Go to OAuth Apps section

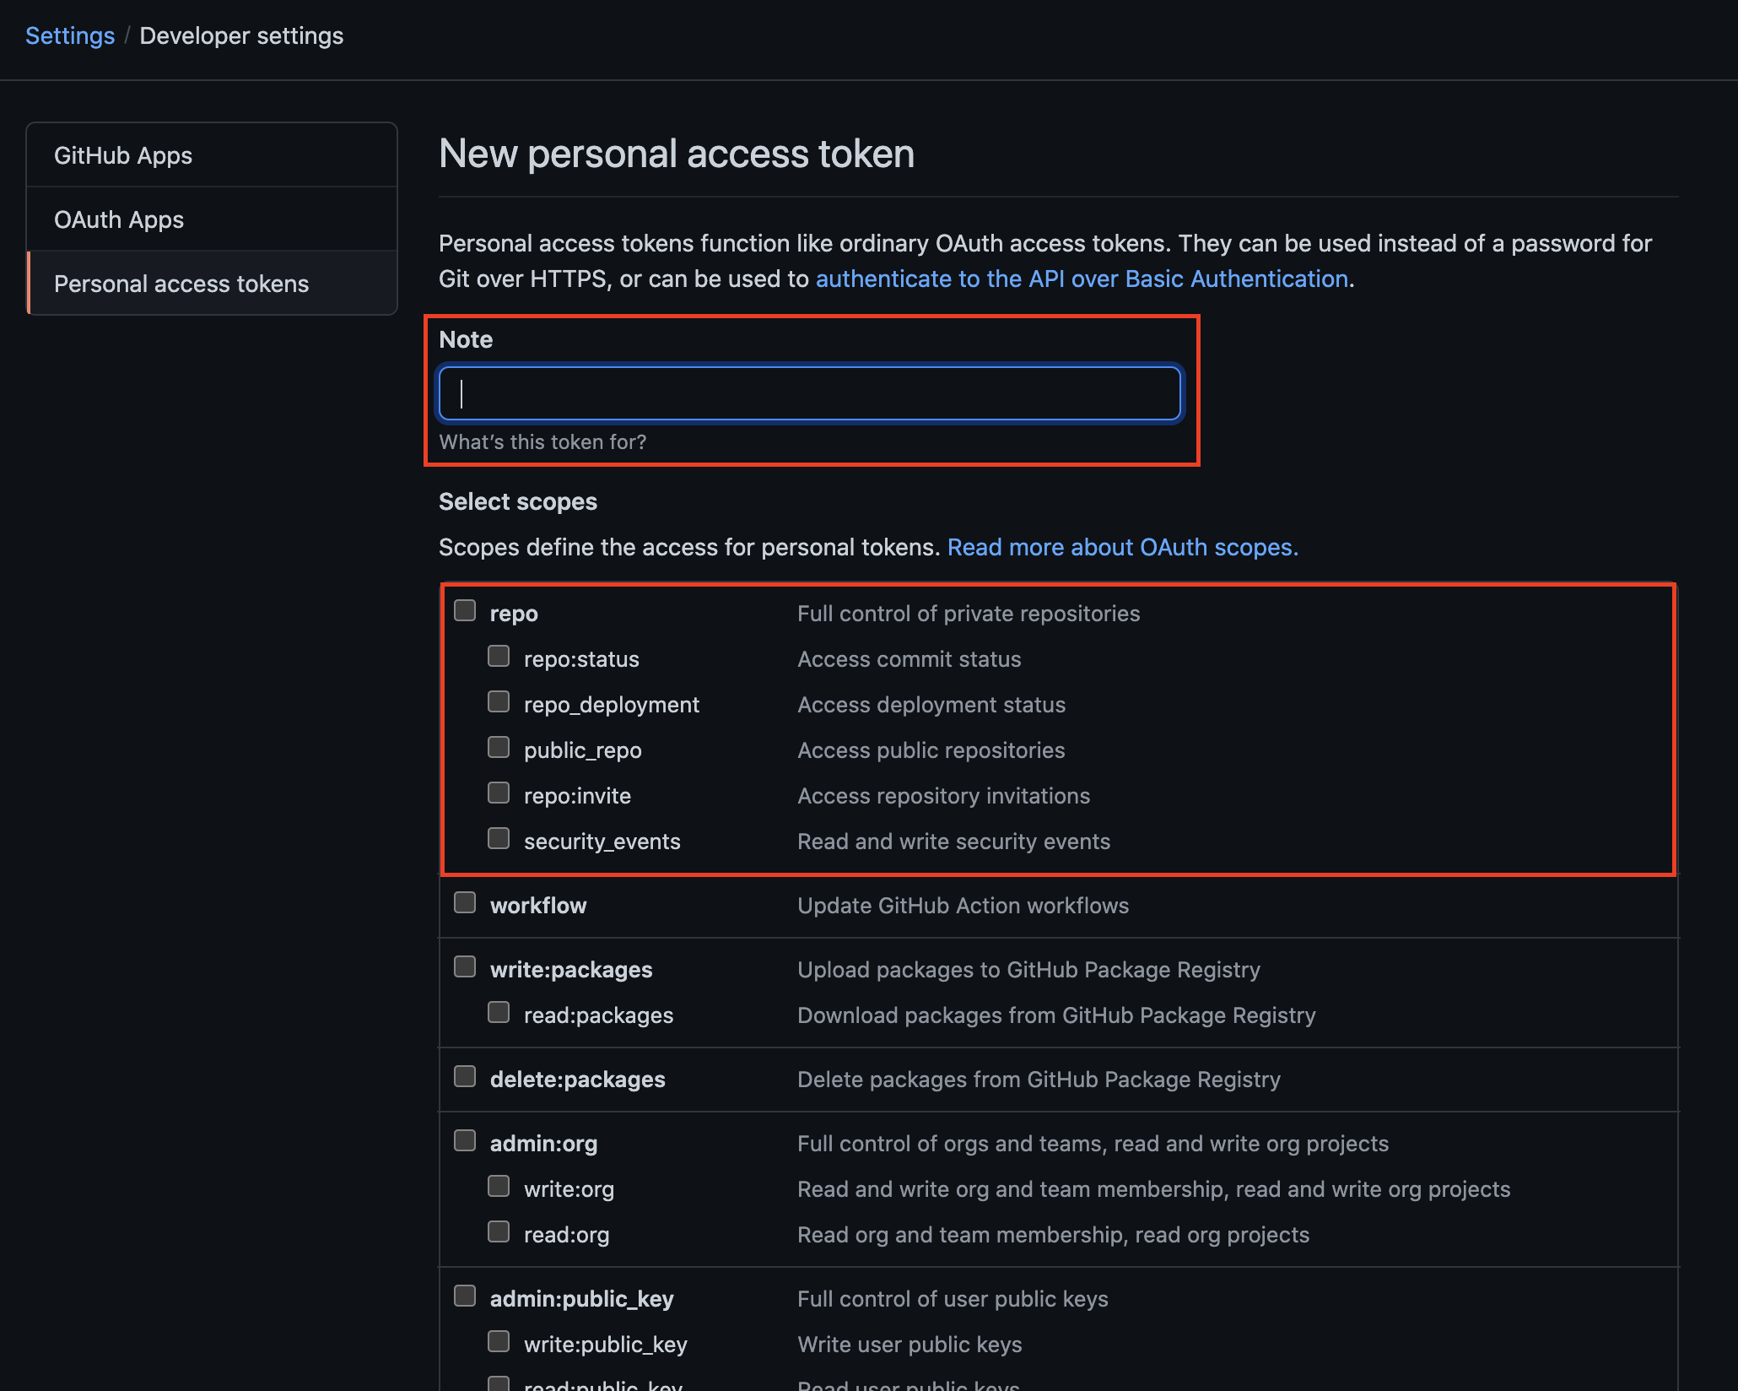[119, 219]
